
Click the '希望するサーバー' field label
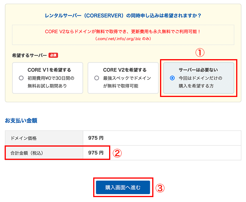pyautogui.click(x=29, y=55)
